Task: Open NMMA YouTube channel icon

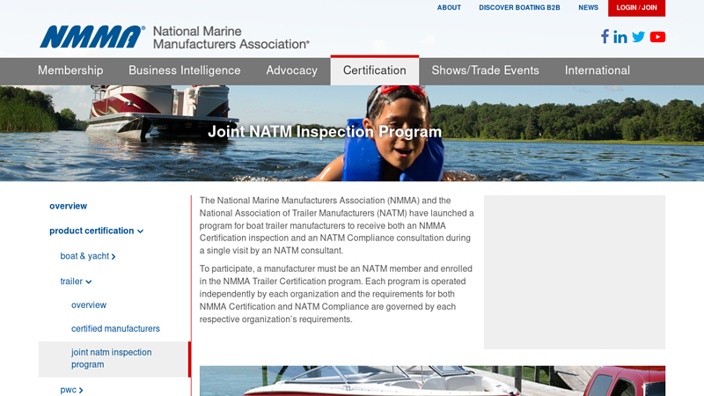Action: (x=657, y=37)
